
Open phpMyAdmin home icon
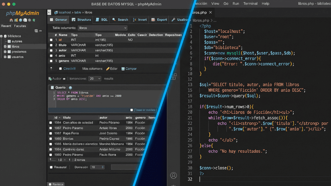click(x=11, y=20)
